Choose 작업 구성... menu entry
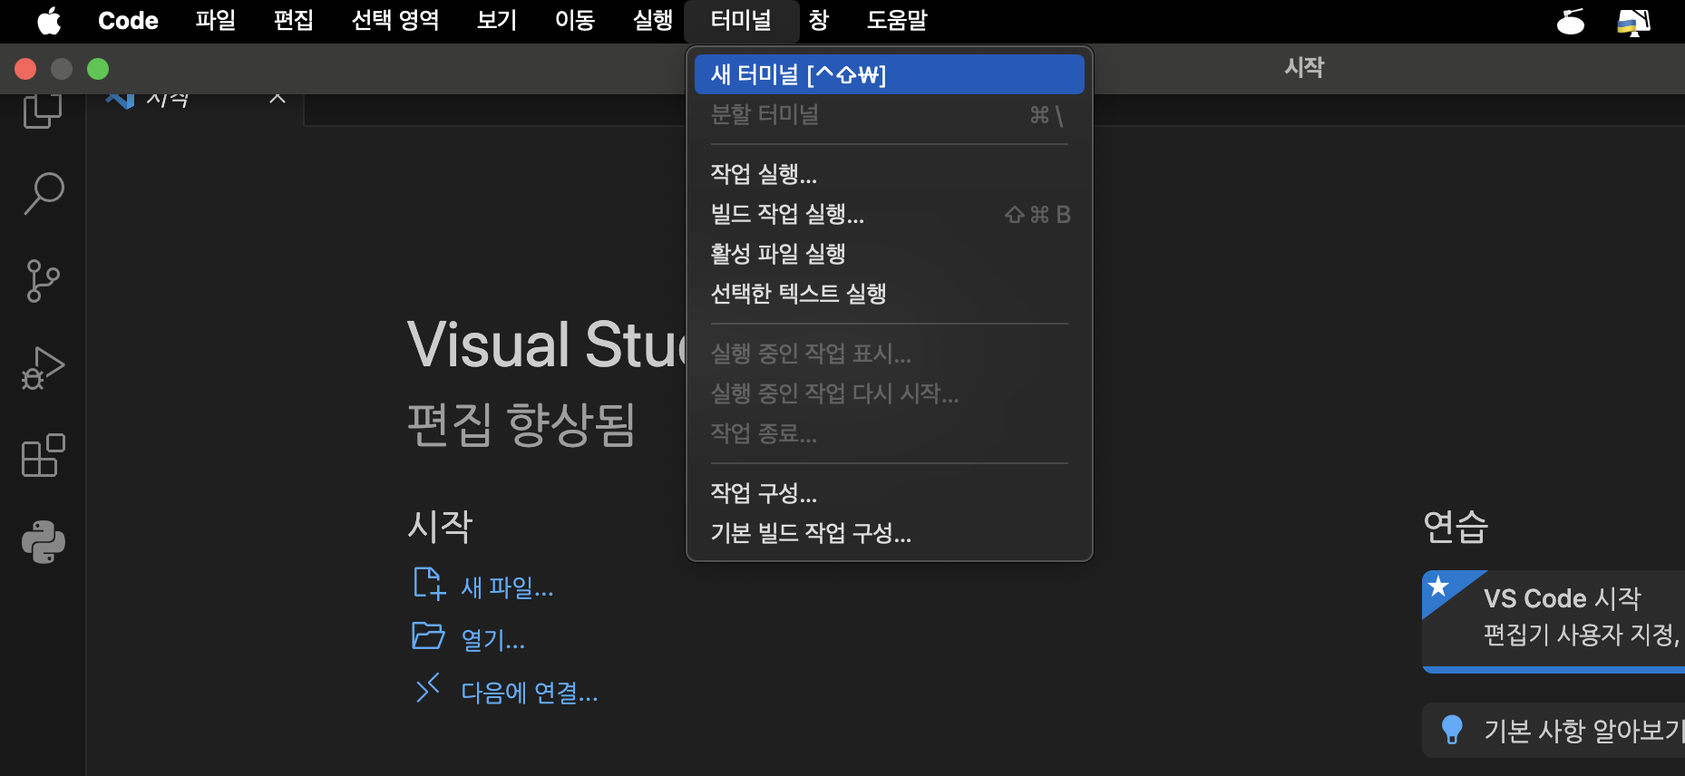Screen dimensions: 1685x776 889,493
